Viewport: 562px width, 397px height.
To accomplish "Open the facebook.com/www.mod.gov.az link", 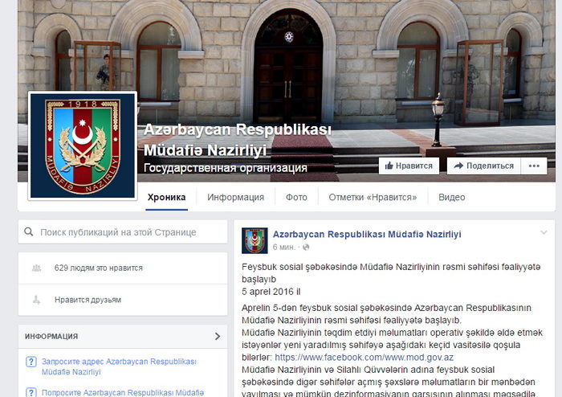I will tap(364, 358).
